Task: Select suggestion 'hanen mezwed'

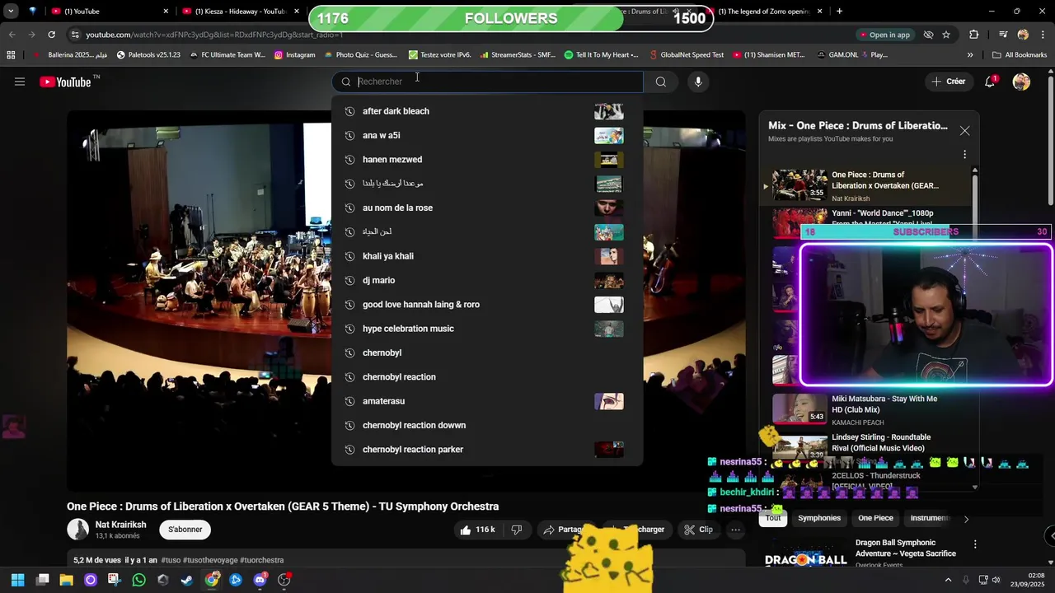Action: [487, 160]
